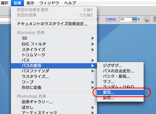Open the ヘルプ menu

click(70, 3)
